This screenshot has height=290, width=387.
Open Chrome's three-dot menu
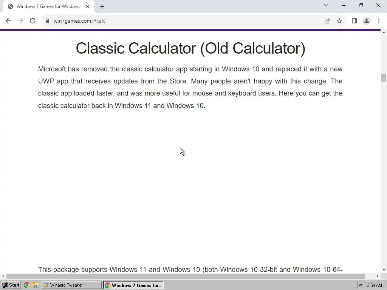click(x=379, y=21)
